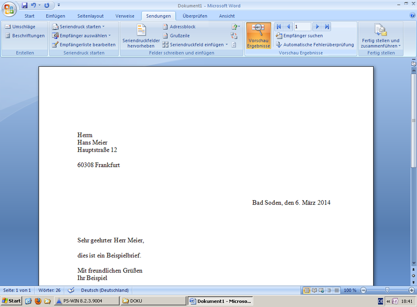Switch to Print Layout view in the status bar

(306, 290)
